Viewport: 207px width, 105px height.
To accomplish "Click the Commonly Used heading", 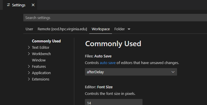I will pyautogui.click(x=113, y=44).
